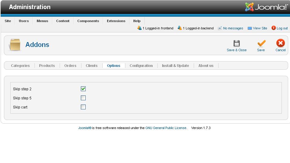
Task: Open the No messages link
Action: tap(233, 28)
